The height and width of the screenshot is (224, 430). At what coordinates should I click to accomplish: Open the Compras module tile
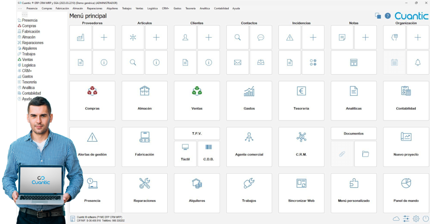(x=92, y=101)
